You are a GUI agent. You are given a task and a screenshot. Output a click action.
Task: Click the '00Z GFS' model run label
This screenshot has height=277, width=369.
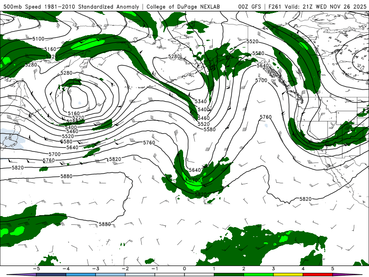pos(250,6)
